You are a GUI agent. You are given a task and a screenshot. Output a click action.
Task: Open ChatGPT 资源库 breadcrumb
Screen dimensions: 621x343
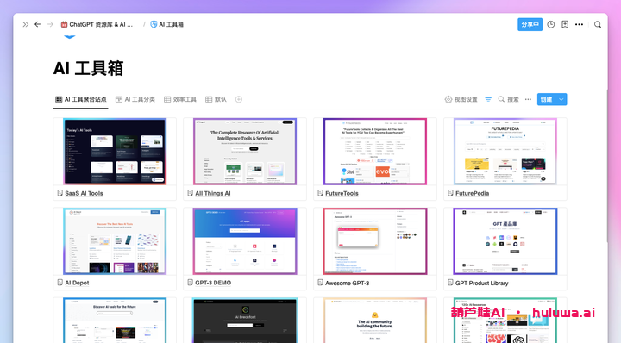tap(97, 24)
